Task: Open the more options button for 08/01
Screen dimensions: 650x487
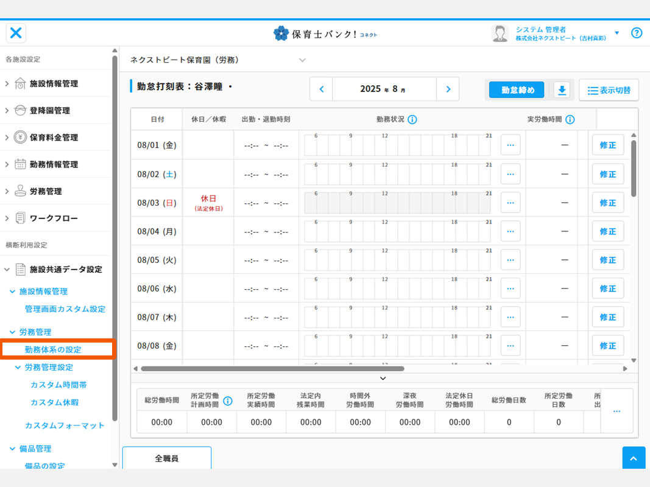Action: (510, 145)
